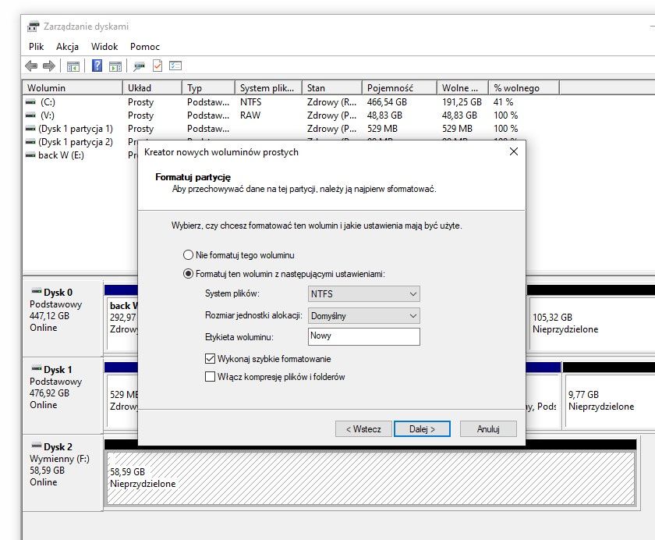Click the Back arrow toolbar icon

(31, 66)
